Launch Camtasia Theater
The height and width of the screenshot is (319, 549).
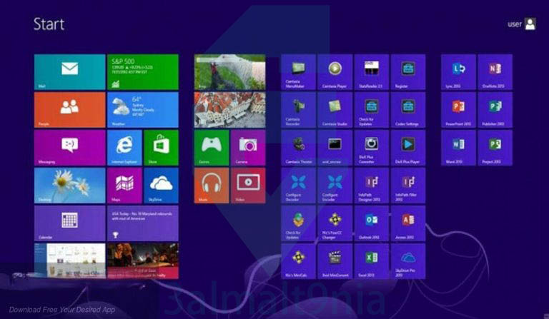298,148
